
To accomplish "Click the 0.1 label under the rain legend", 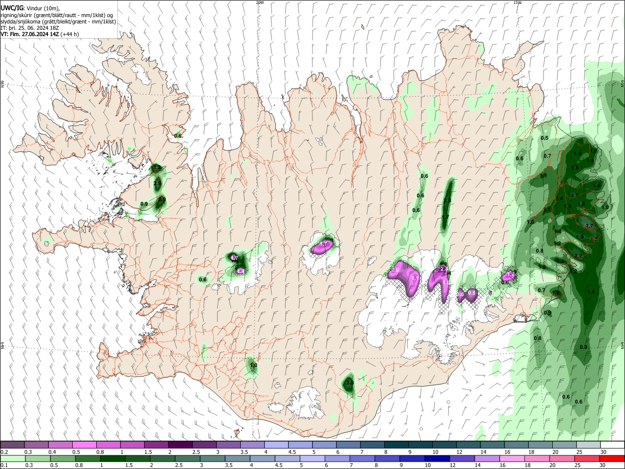I will pyautogui.click(x=4, y=466).
